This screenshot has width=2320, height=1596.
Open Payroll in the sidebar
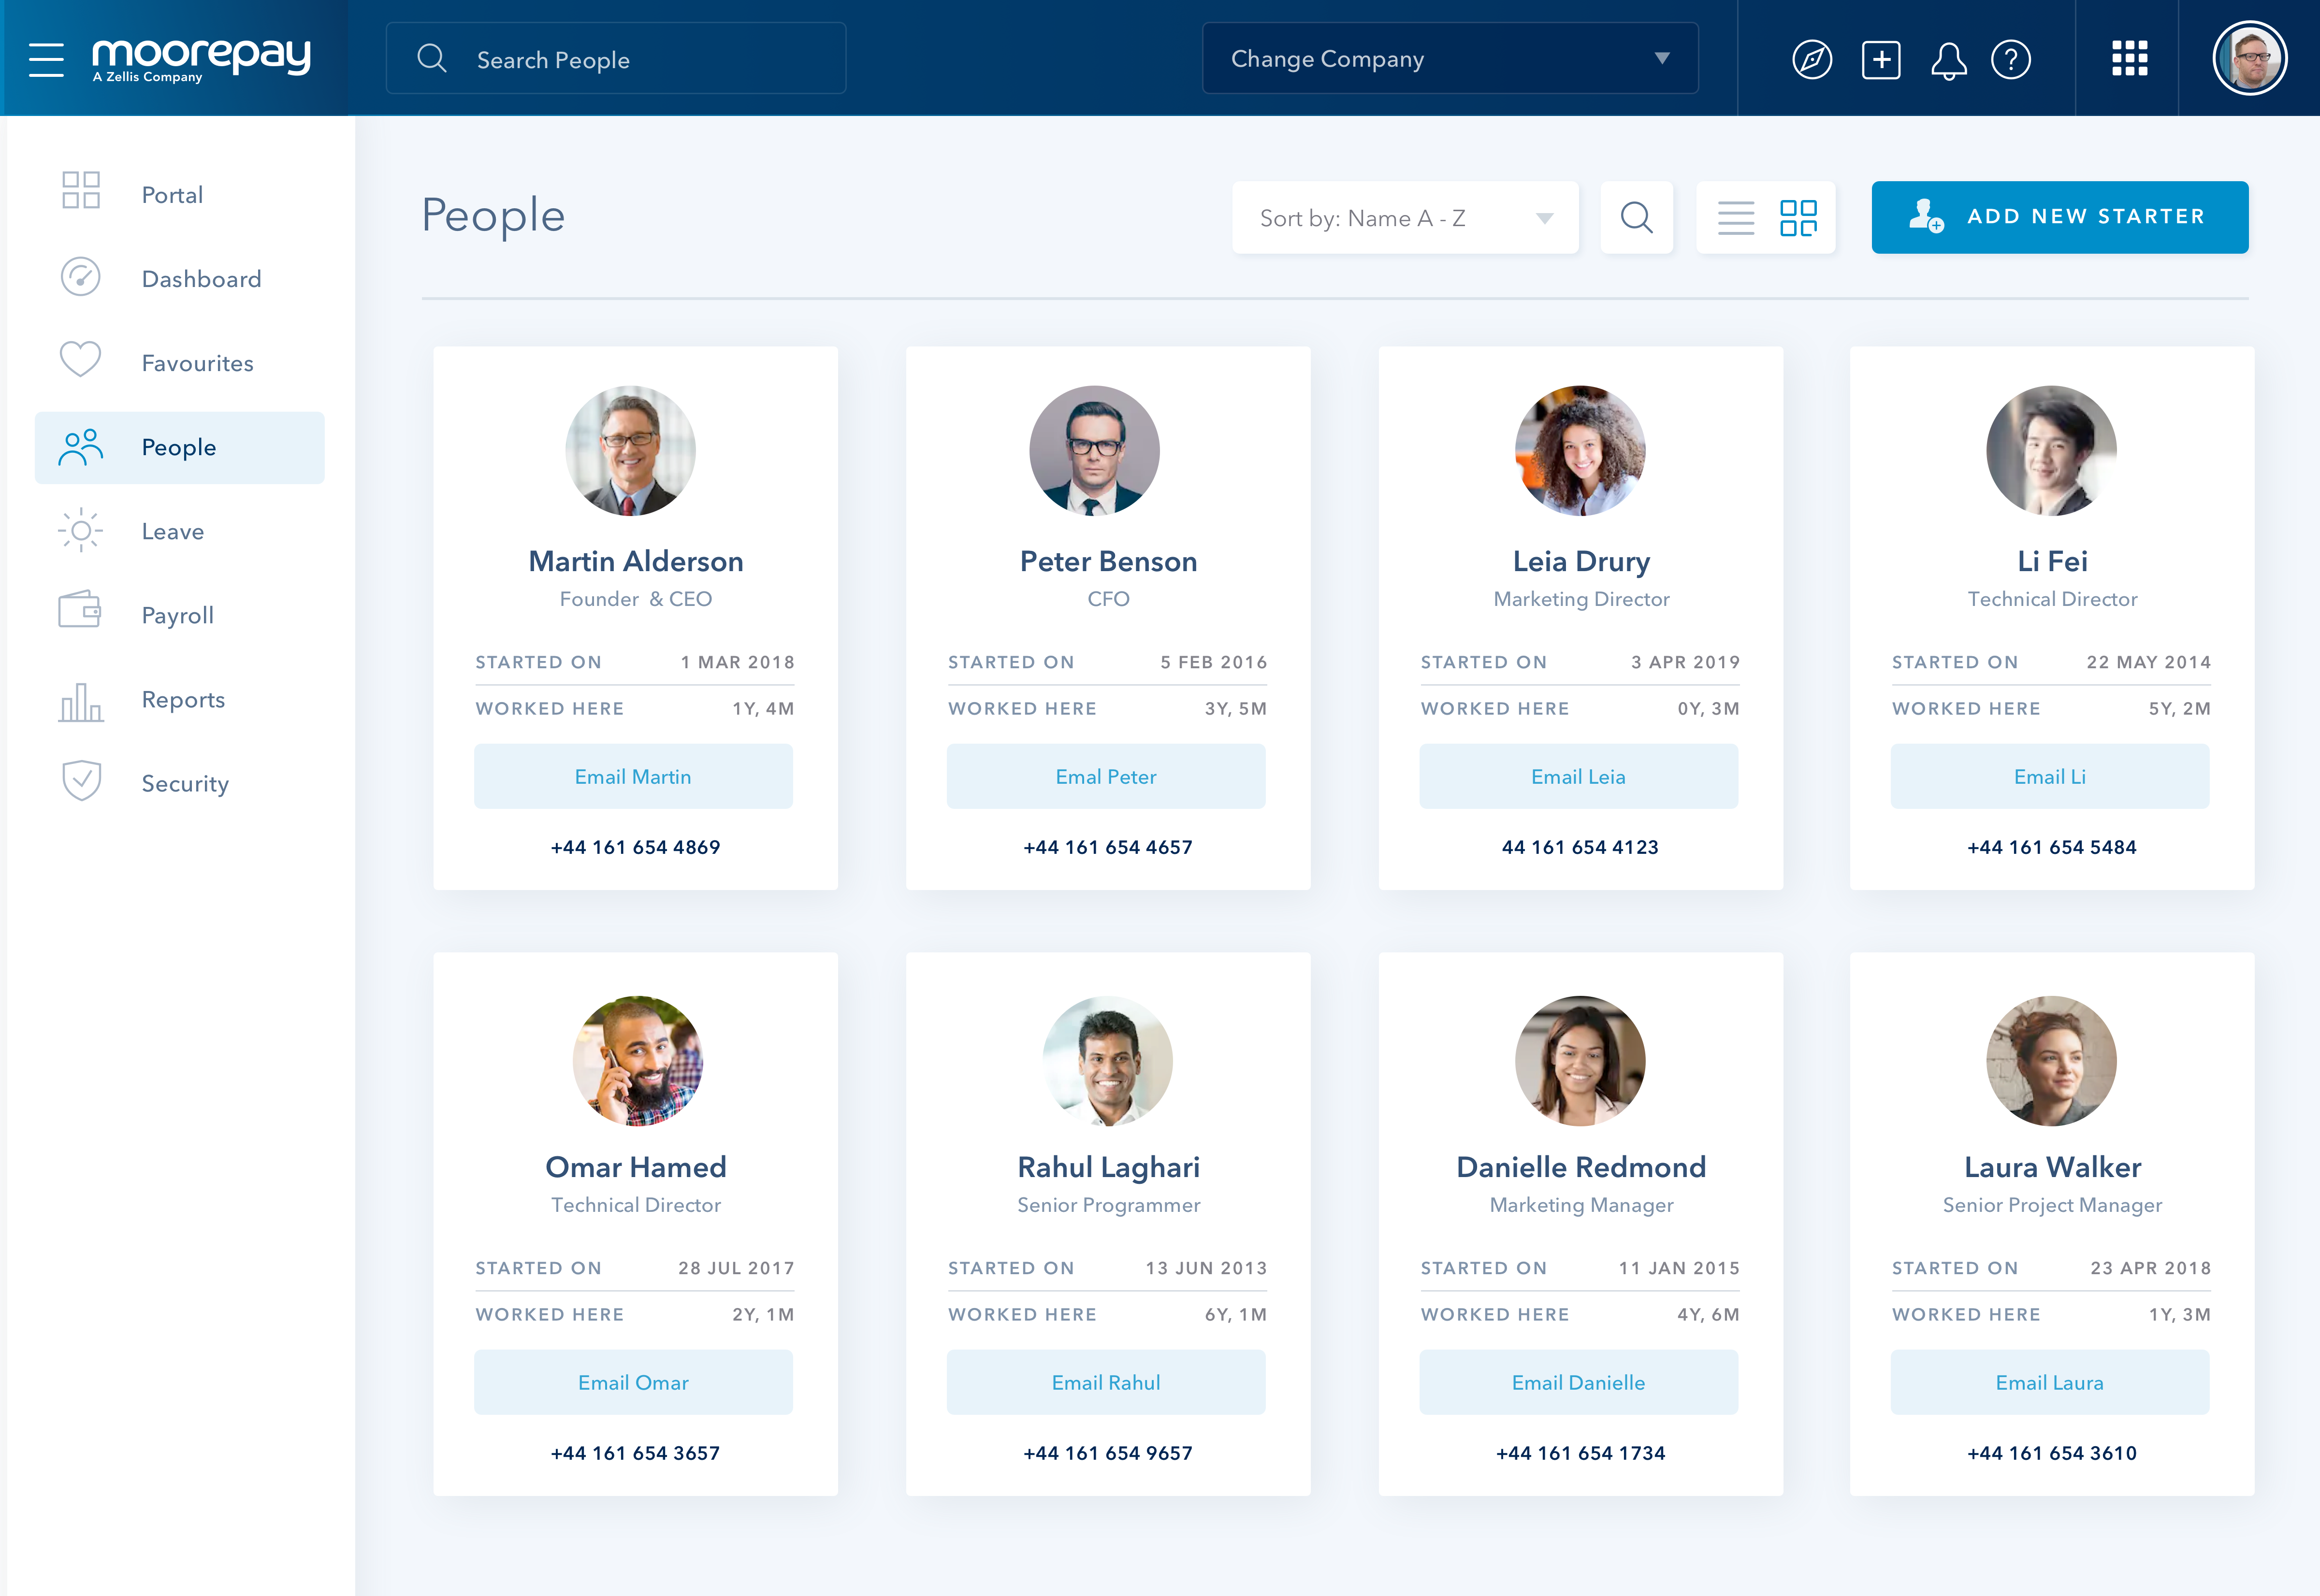tap(177, 615)
